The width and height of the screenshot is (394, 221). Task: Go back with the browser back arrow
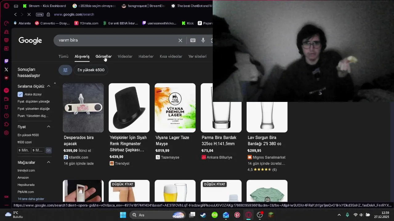click(x=15, y=14)
